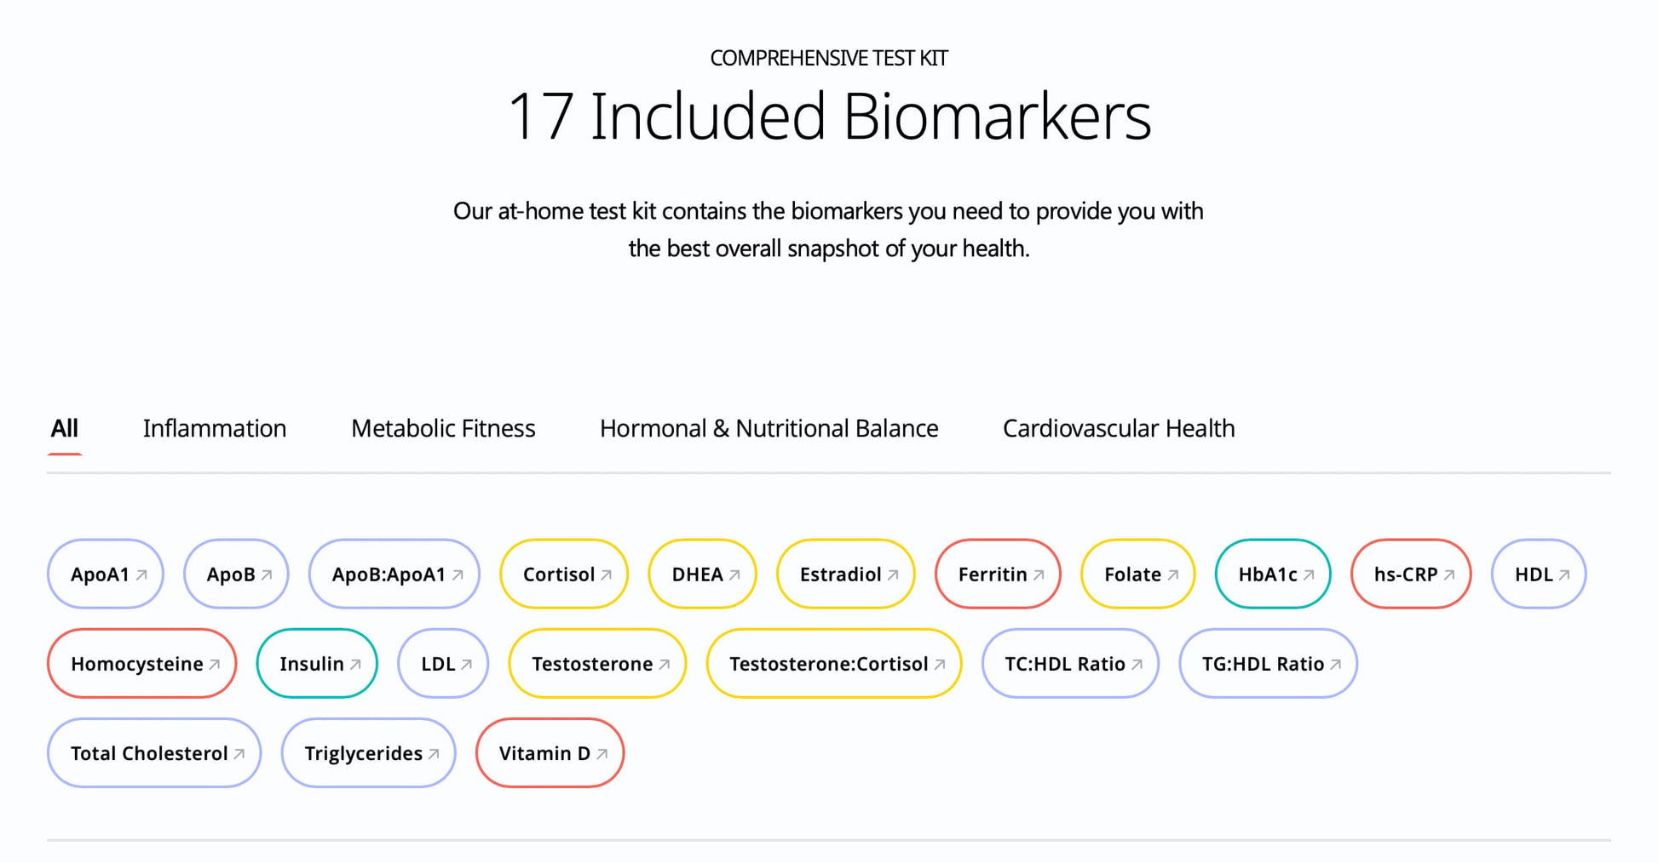1658x863 pixels.
Task: Click the arrow icon next to Cortisol
Action: tap(606, 575)
